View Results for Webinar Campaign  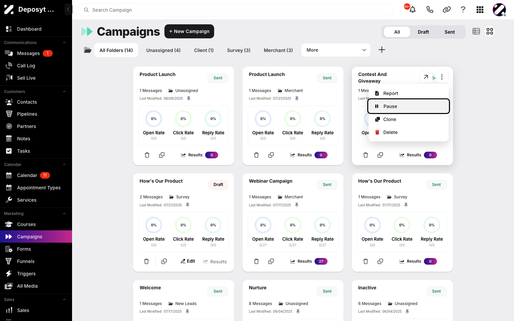(309, 261)
